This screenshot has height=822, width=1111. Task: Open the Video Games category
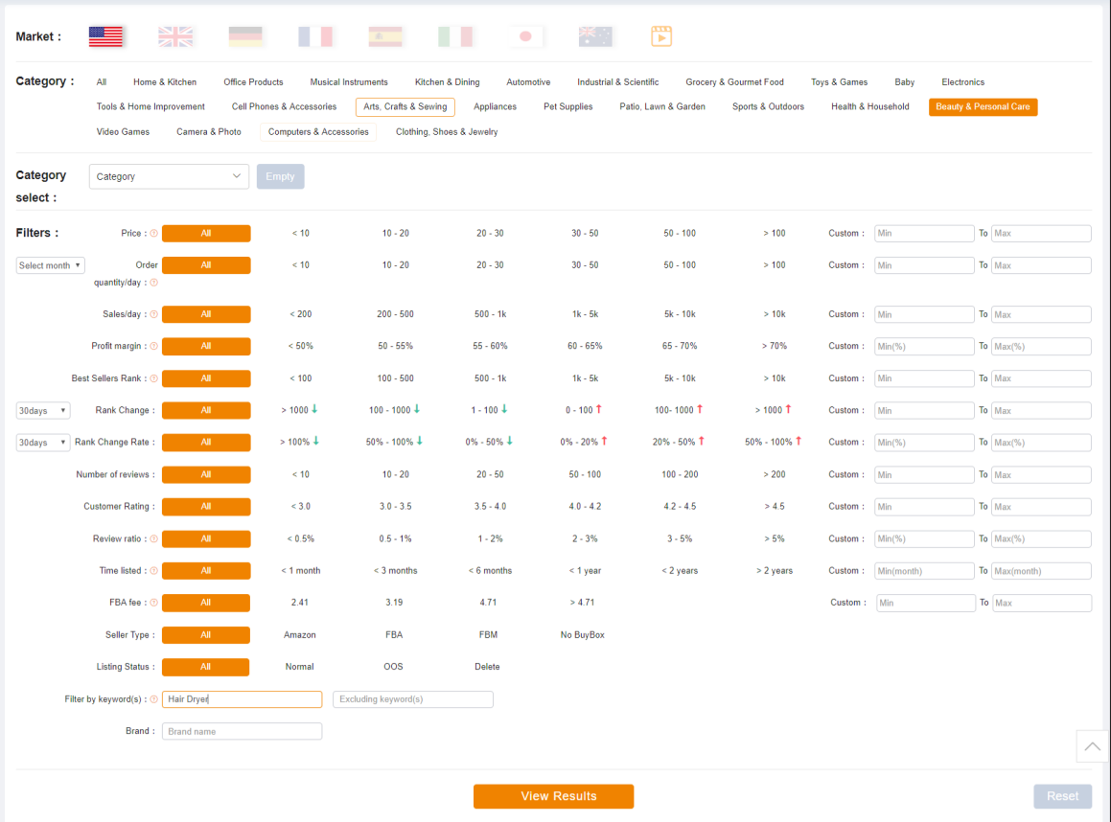pyautogui.click(x=123, y=131)
